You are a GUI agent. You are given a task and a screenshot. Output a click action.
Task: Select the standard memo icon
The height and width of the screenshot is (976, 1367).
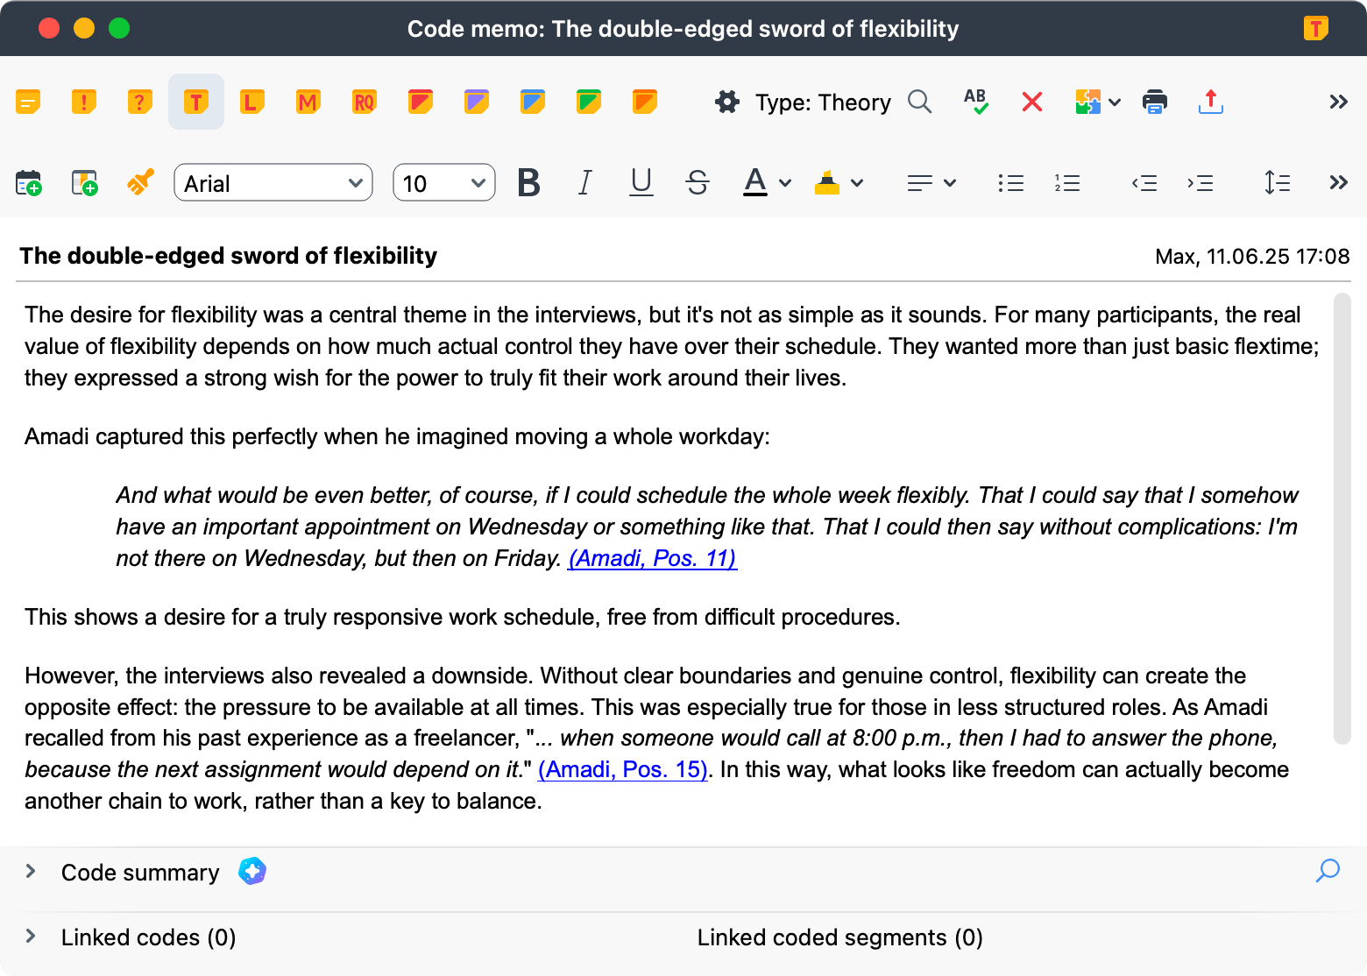coord(28,103)
